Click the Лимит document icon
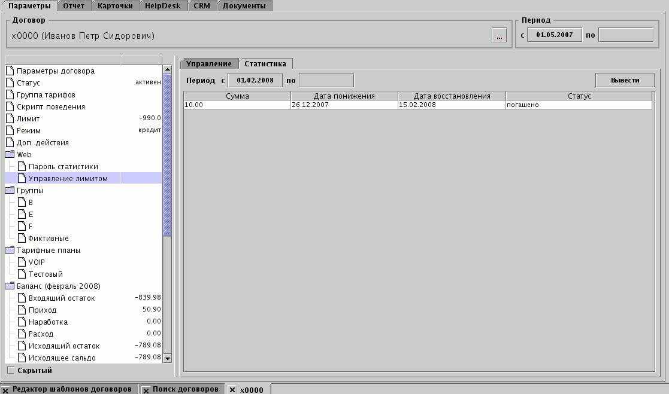 pyautogui.click(x=10, y=118)
